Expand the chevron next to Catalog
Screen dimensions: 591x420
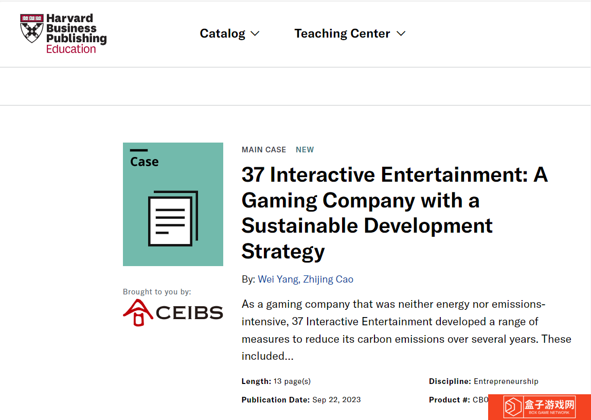(255, 34)
